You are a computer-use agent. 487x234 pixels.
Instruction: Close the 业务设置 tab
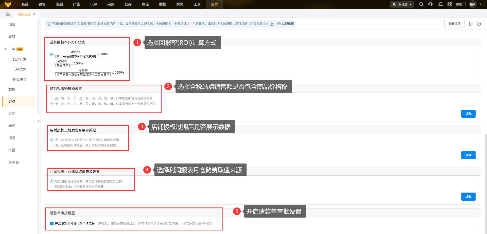click(34, 14)
